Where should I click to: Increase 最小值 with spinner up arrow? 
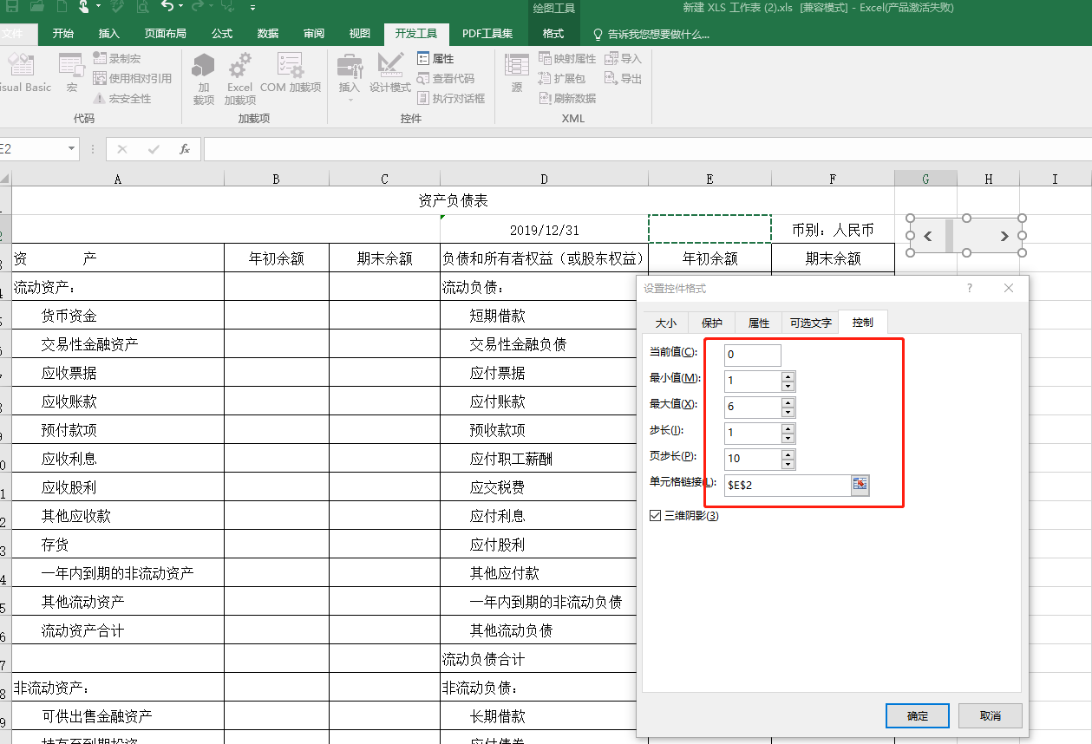tap(788, 376)
